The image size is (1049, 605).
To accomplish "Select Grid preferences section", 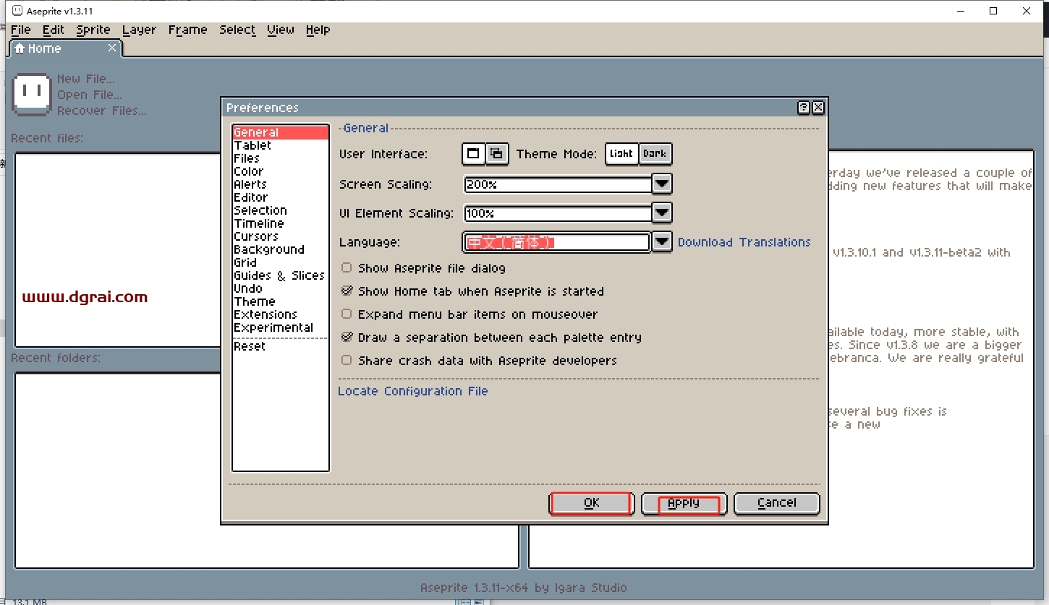I will pos(280,262).
